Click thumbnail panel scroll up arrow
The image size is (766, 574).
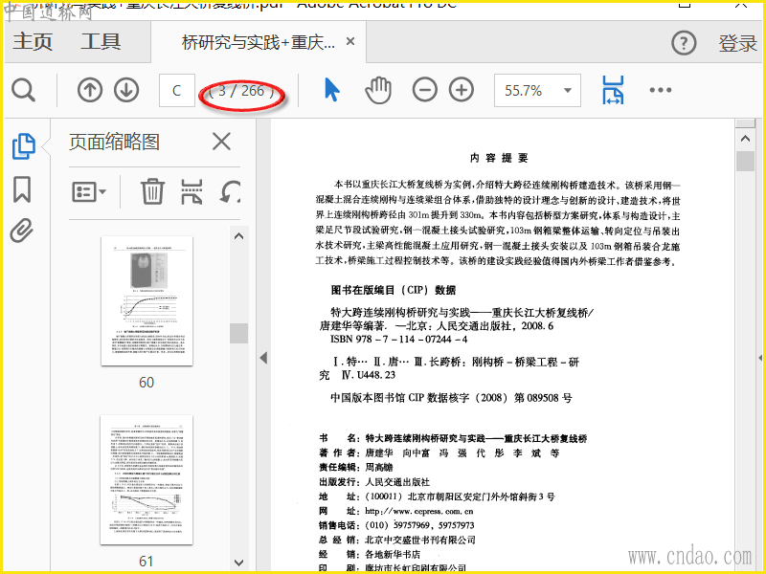click(x=238, y=236)
